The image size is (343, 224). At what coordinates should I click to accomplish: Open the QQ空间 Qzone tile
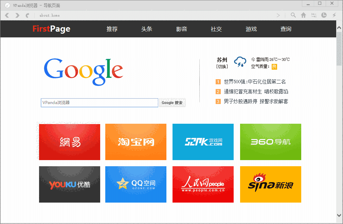tap(136, 184)
